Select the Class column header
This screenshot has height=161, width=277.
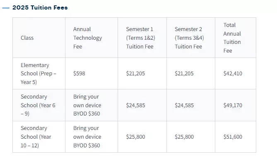tap(39, 38)
